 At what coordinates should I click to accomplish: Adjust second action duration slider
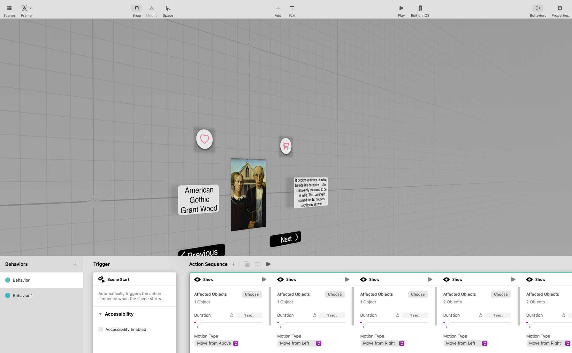pos(281,322)
